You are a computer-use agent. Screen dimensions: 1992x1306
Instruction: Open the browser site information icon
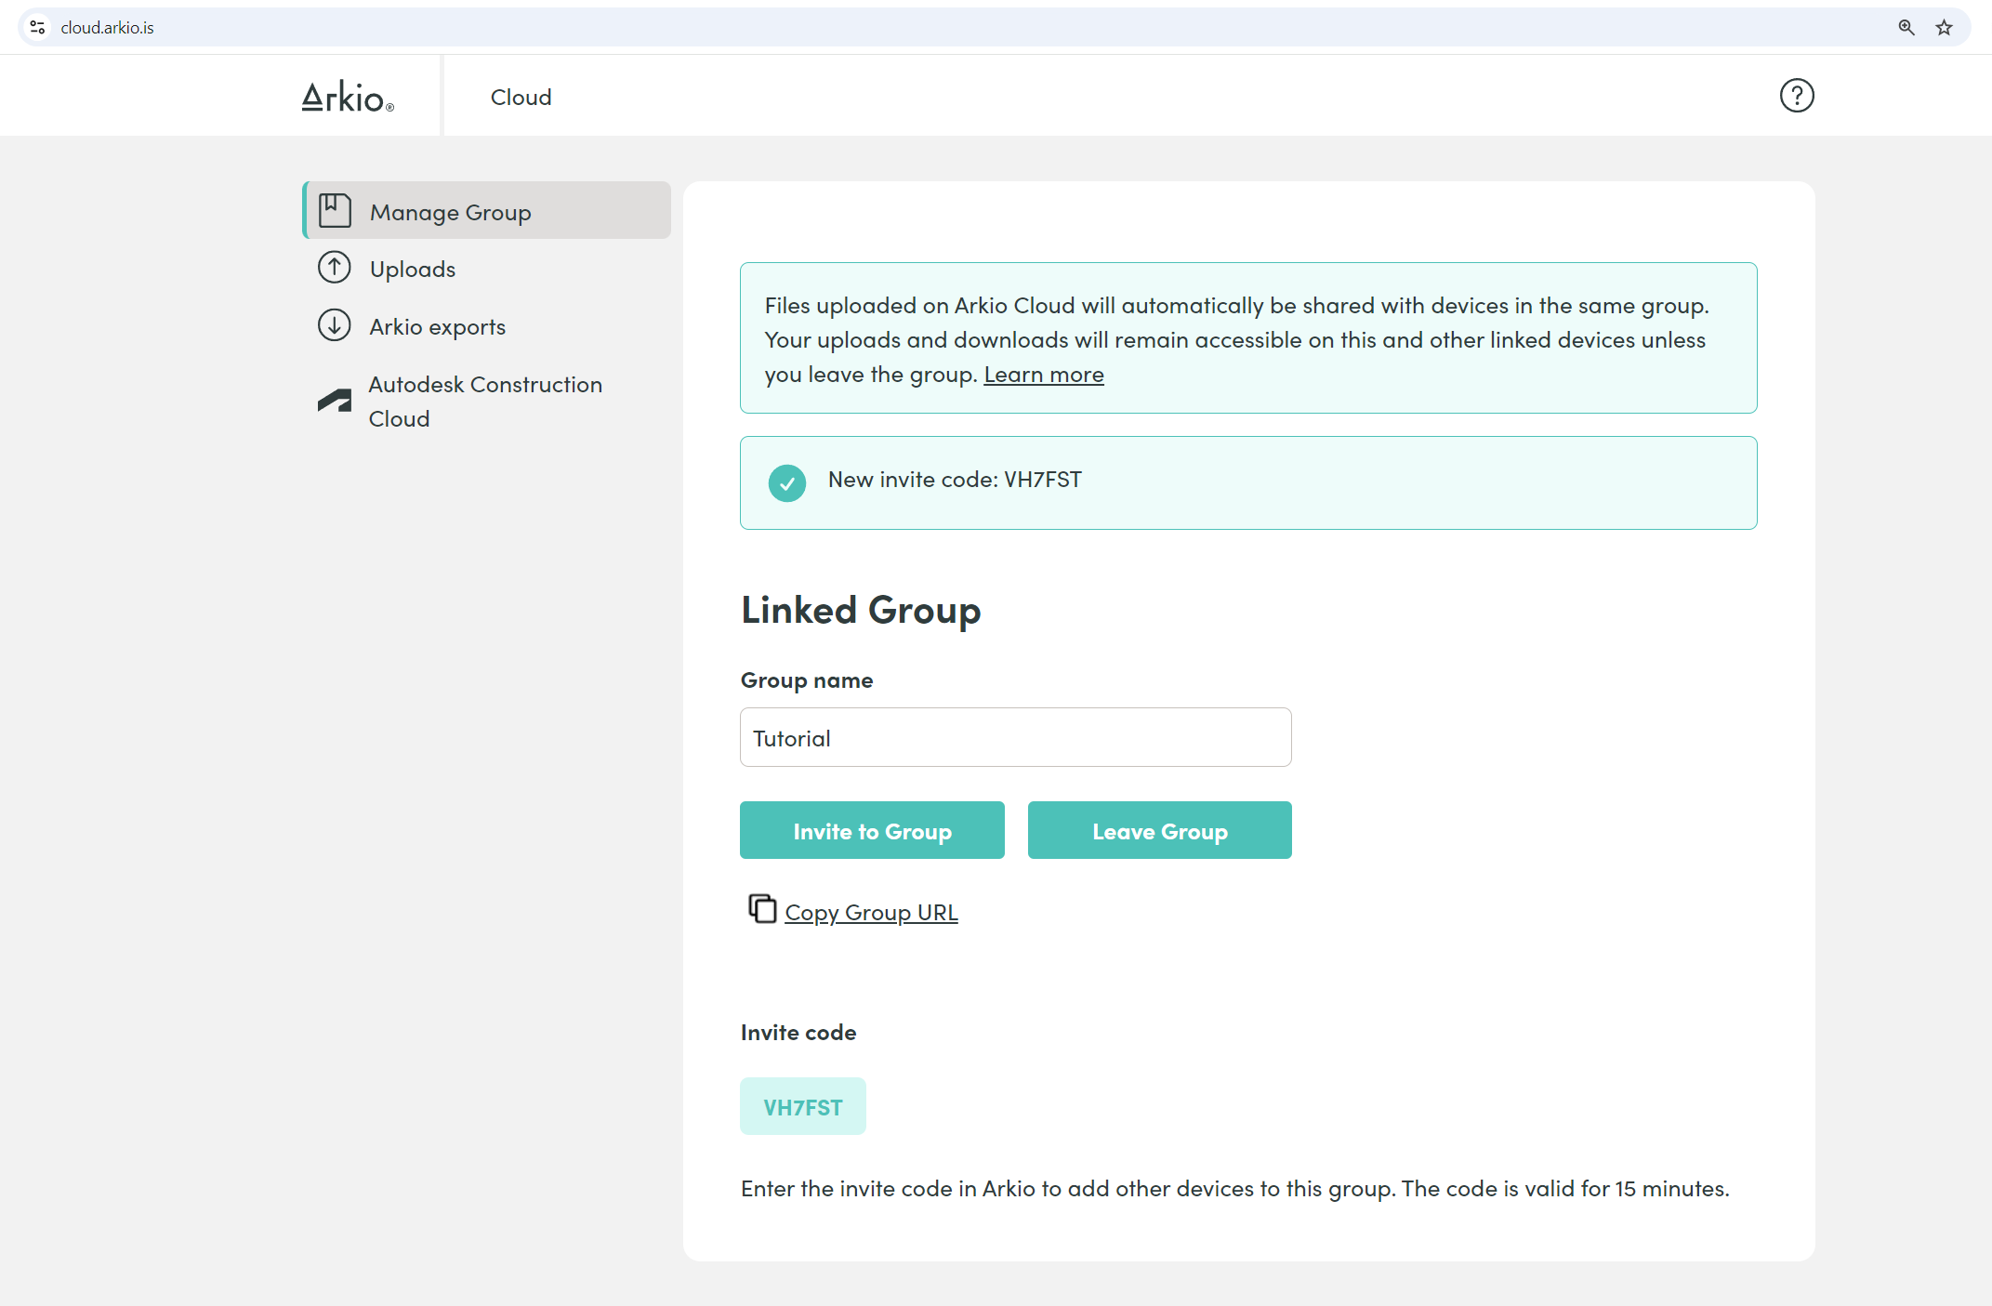tap(38, 27)
